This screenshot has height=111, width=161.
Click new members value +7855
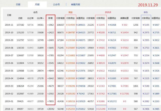pyautogui.click(x=51, y=101)
